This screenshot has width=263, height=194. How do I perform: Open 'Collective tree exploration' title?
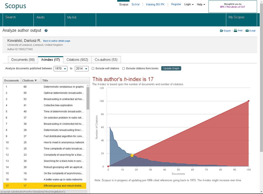(58, 105)
